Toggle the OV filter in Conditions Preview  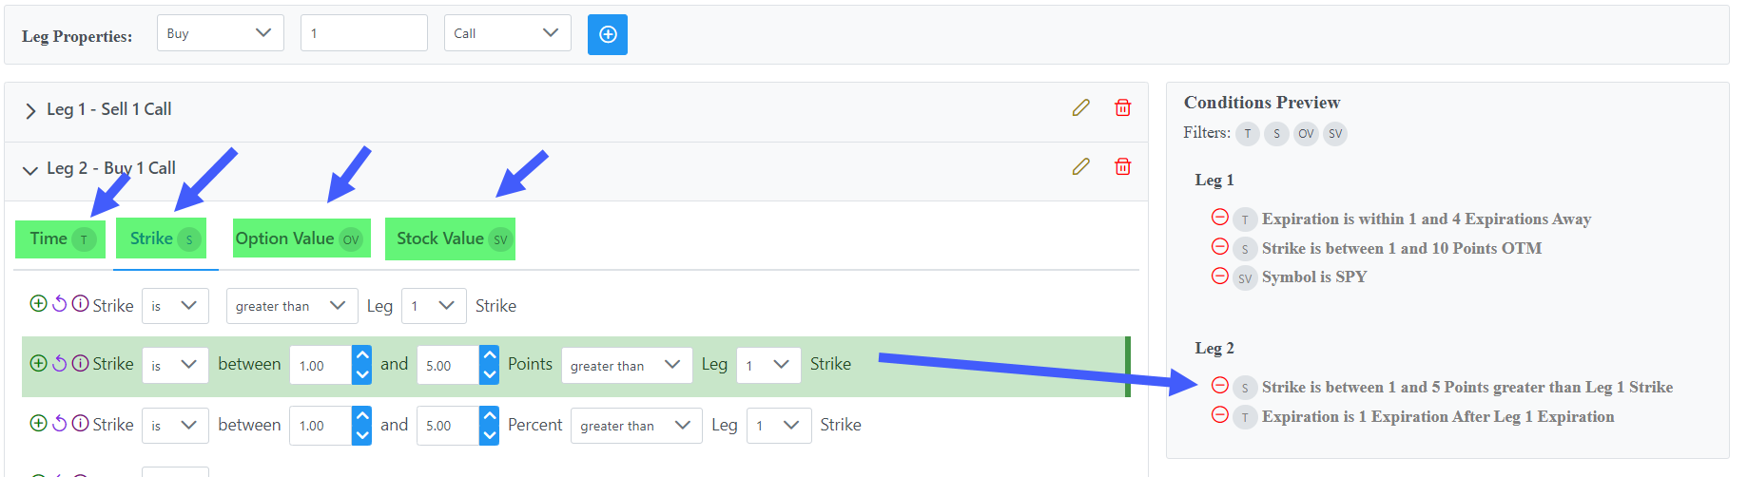tap(1306, 134)
